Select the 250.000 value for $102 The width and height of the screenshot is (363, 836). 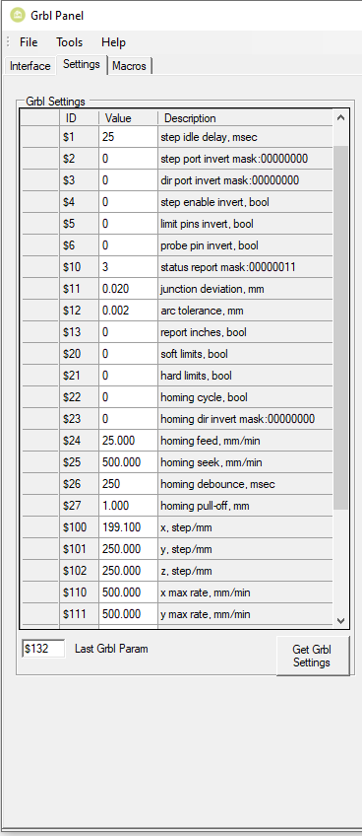point(128,571)
